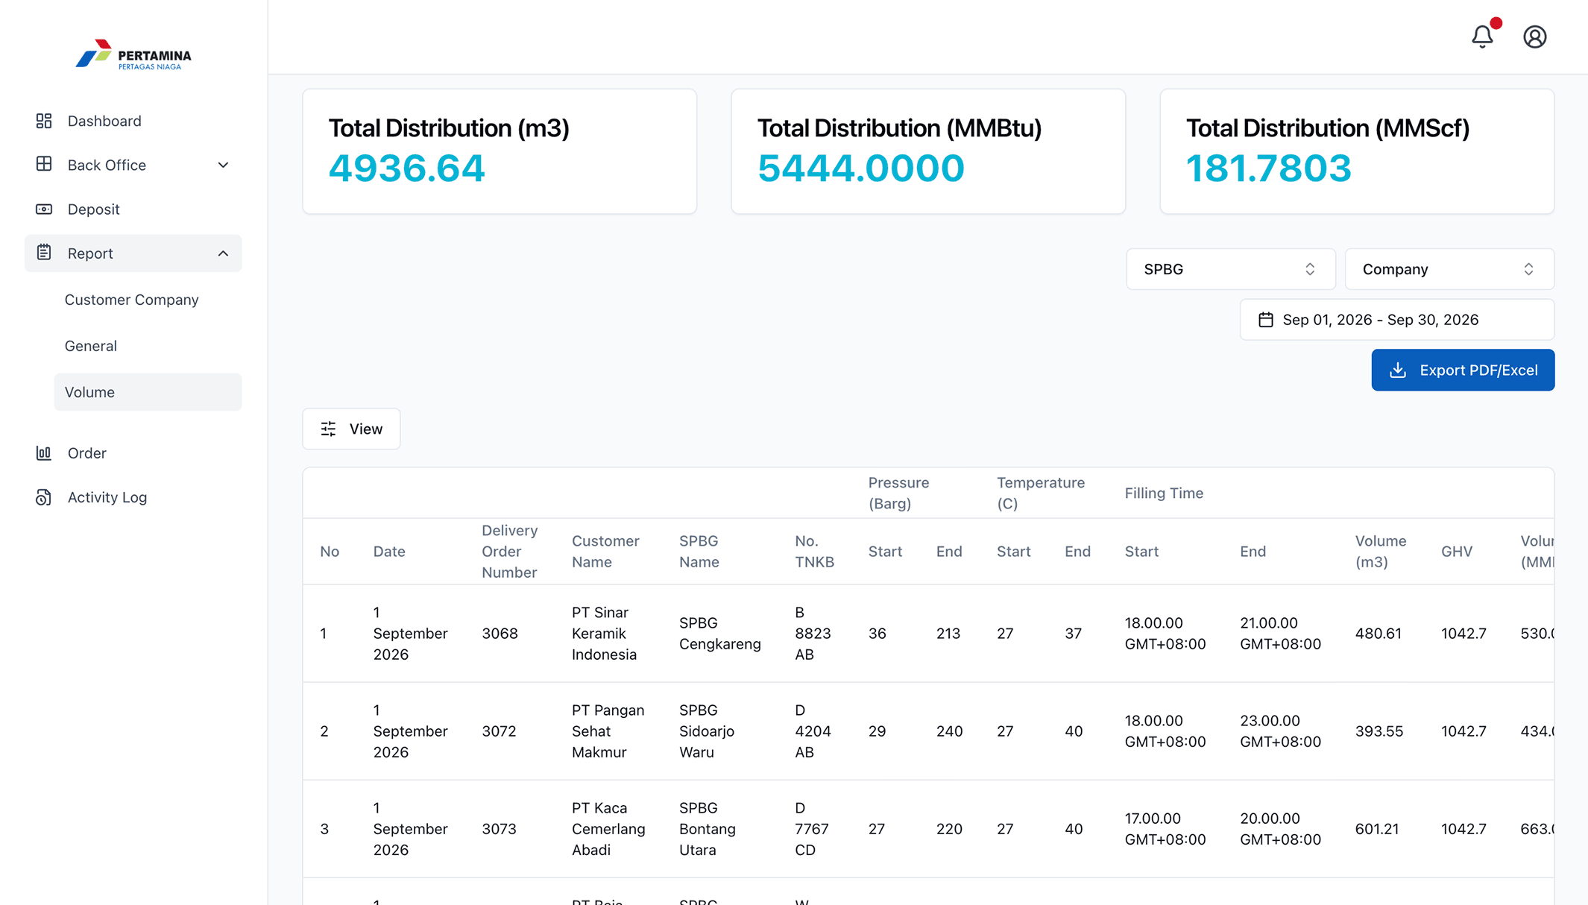Click the Filling Time group header
This screenshot has width=1588, height=905.
(1164, 494)
